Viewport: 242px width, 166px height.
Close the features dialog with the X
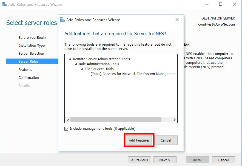coord(177,20)
